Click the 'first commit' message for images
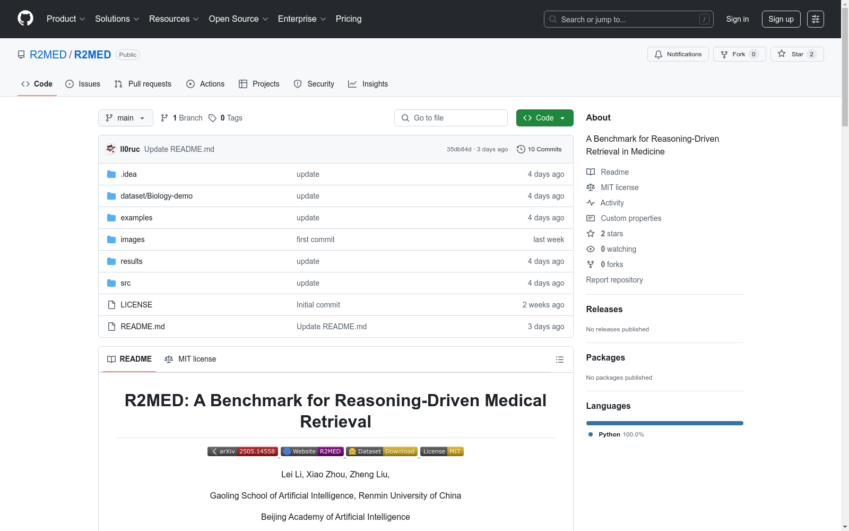This screenshot has width=849, height=531. 316,239
